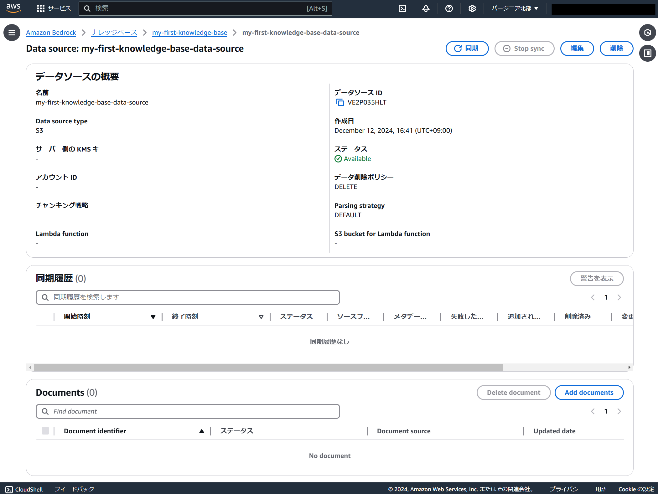Screen dimensions: 658x494
Task: Open the help question mark icon
Action: click(449, 8)
